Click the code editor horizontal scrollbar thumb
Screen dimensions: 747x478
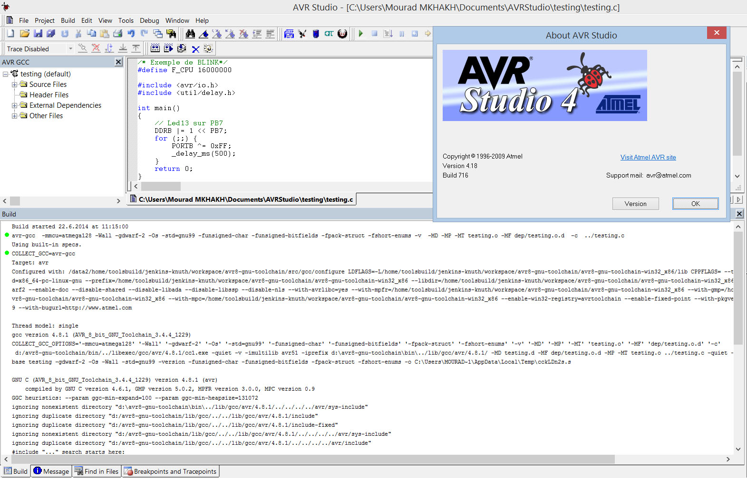pyautogui.click(x=161, y=186)
